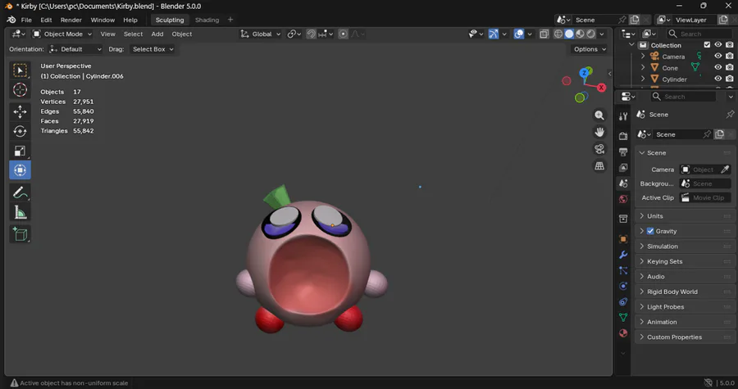738x389 pixels.
Task: Open the Material properties tab
Action: [x=623, y=333]
